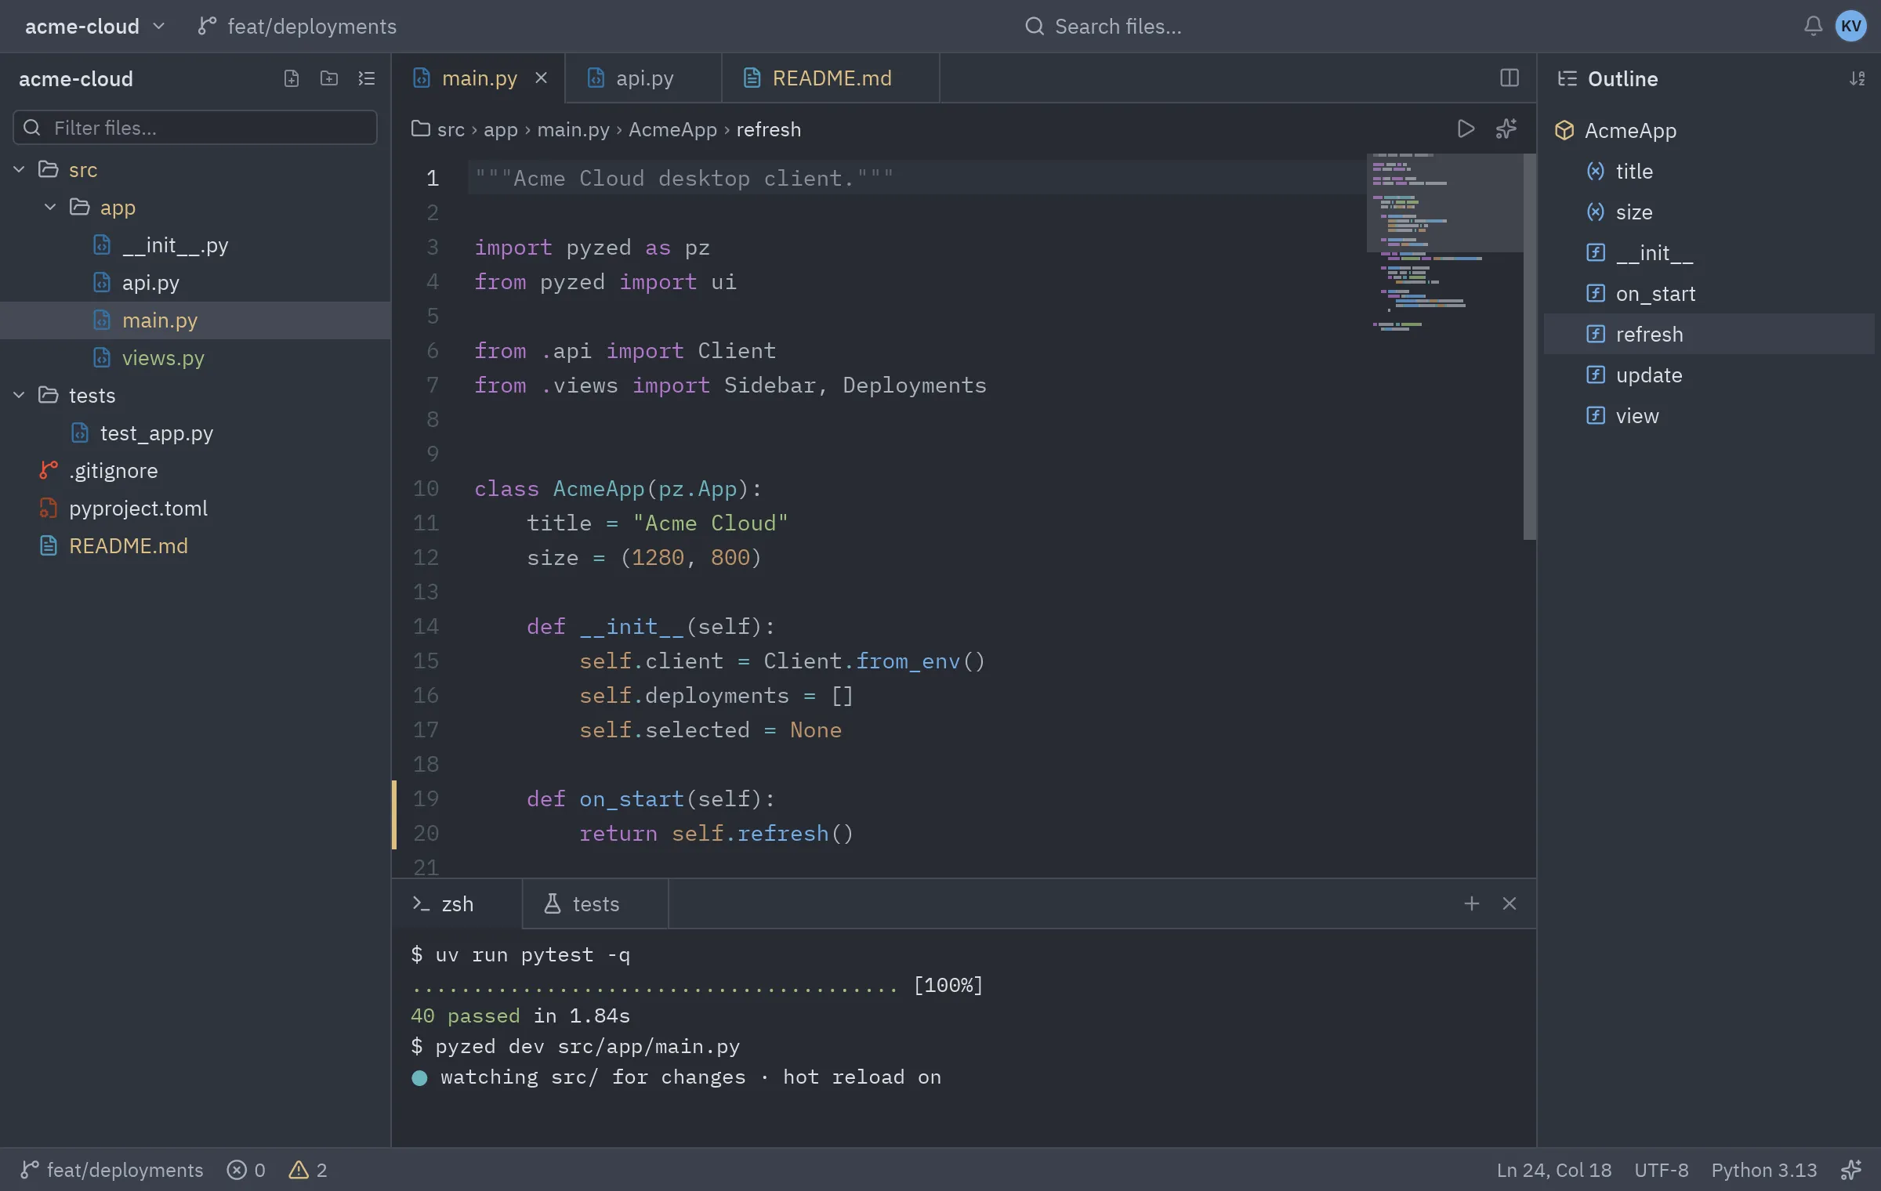Screen dimensions: 1881x1191
Task: Select the zsh terminal tab
Action: click(x=457, y=903)
